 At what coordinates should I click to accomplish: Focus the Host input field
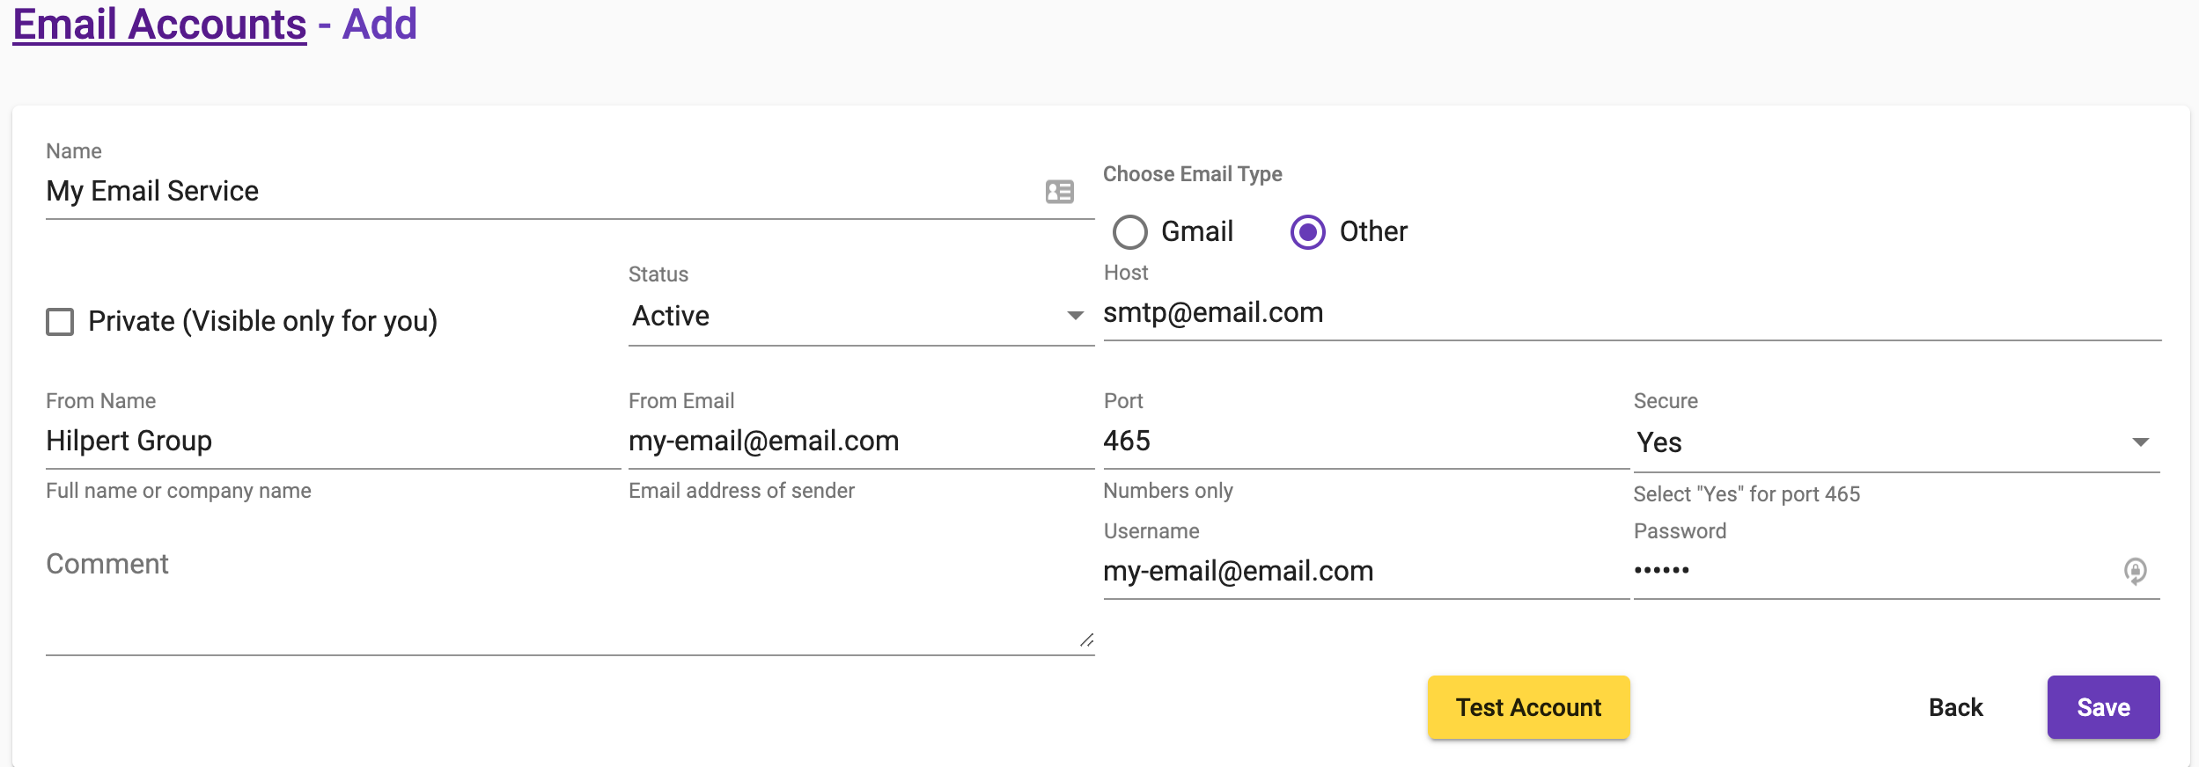point(1629,313)
